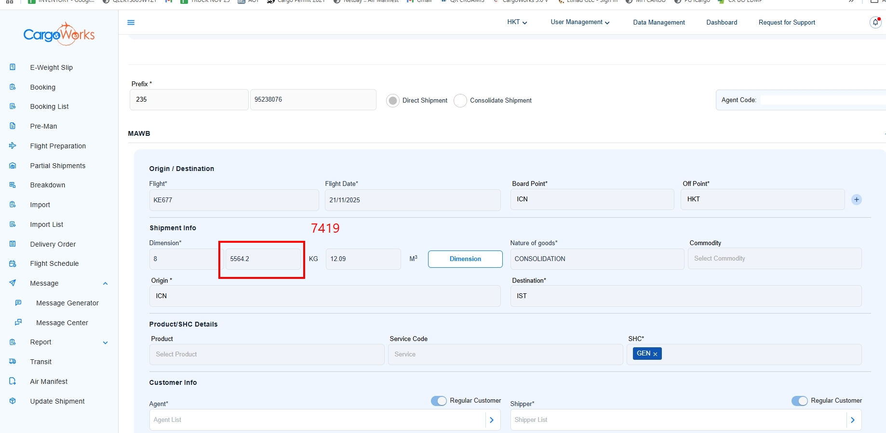Open the notification bell
Image resolution: width=886 pixels, height=433 pixels.
pyautogui.click(x=875, y=23)
